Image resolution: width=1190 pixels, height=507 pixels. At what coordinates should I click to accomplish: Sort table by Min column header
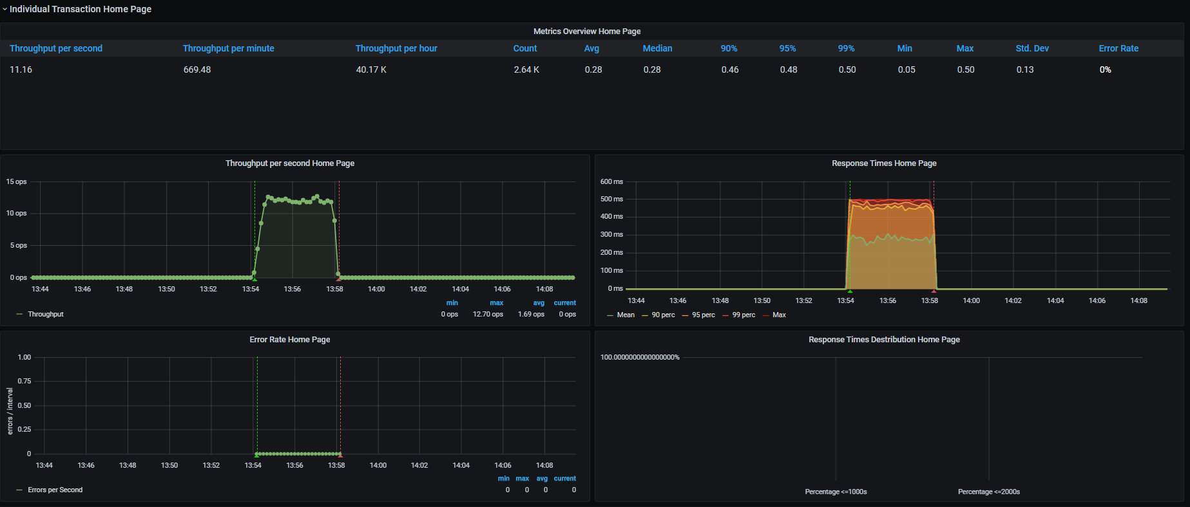(905, 48)
